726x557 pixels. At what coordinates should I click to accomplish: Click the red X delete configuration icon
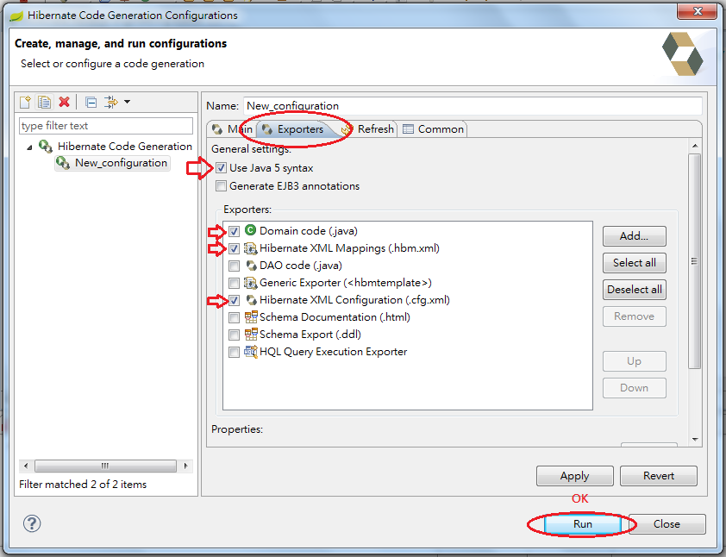pyautogui.click(x=65, y=102)
